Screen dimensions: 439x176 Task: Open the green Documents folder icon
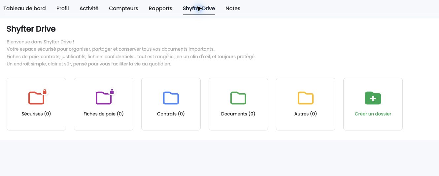pos(238,98)
